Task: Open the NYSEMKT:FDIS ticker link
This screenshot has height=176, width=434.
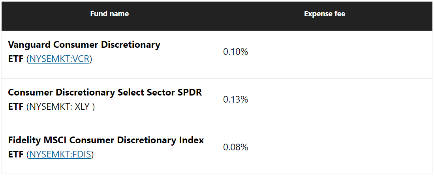Action: [x=60, y=155]
